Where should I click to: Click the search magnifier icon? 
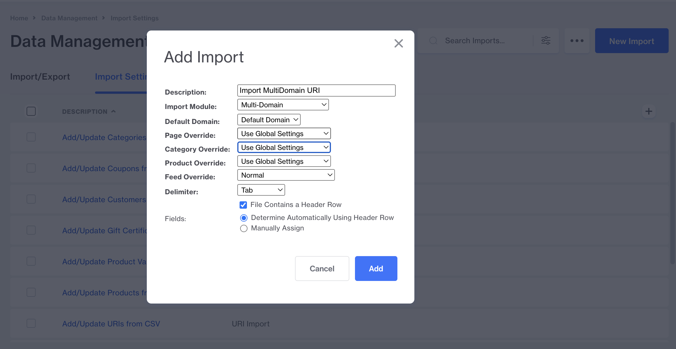tap(433, 41)
